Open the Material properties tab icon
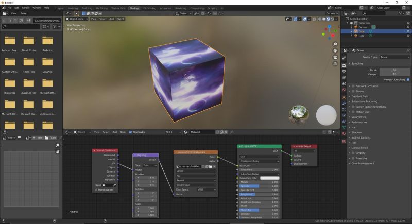Viewport: 412px width, 224px height. [344, 133]
